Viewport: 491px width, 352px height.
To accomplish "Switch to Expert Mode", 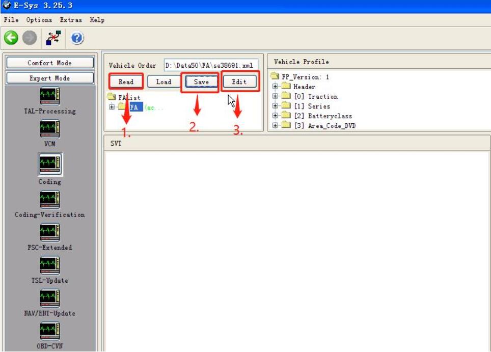I will [50, 78].
